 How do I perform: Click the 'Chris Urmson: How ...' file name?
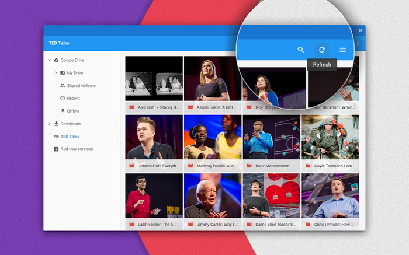tap(334, 224)
